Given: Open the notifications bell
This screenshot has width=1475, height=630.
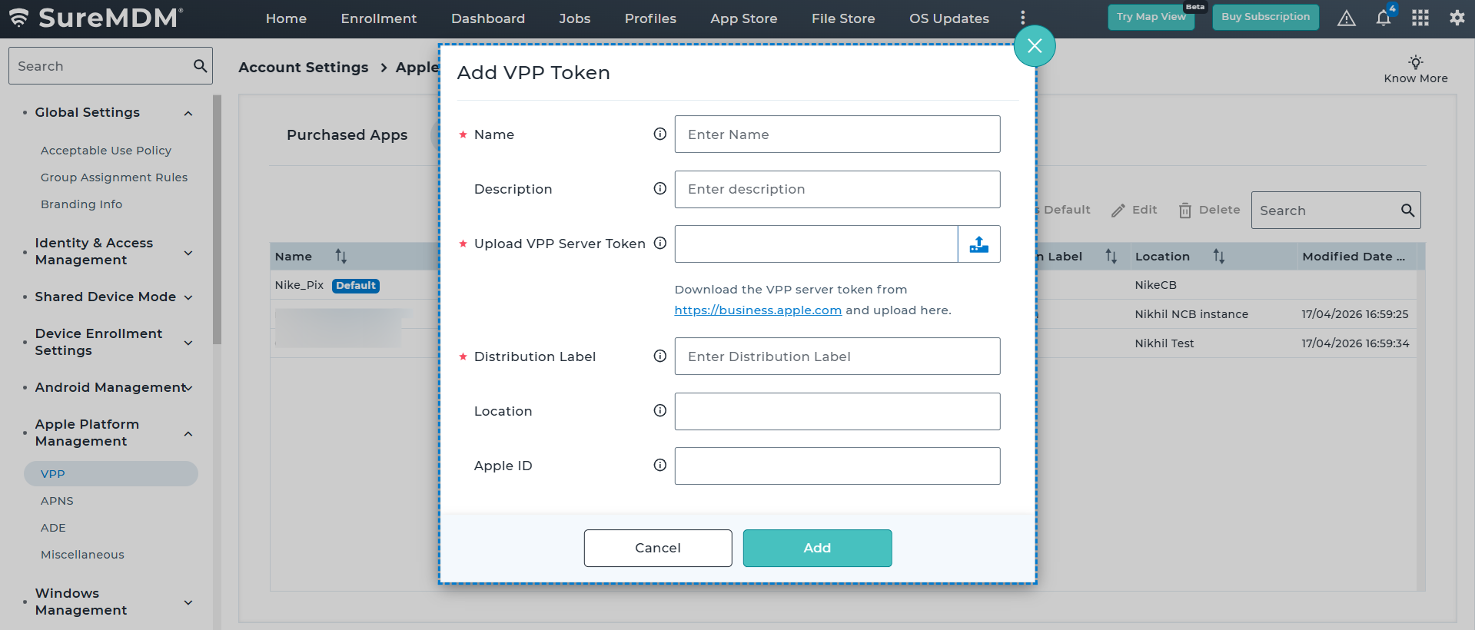Looking at the screenshot, I should [1383, 18].
